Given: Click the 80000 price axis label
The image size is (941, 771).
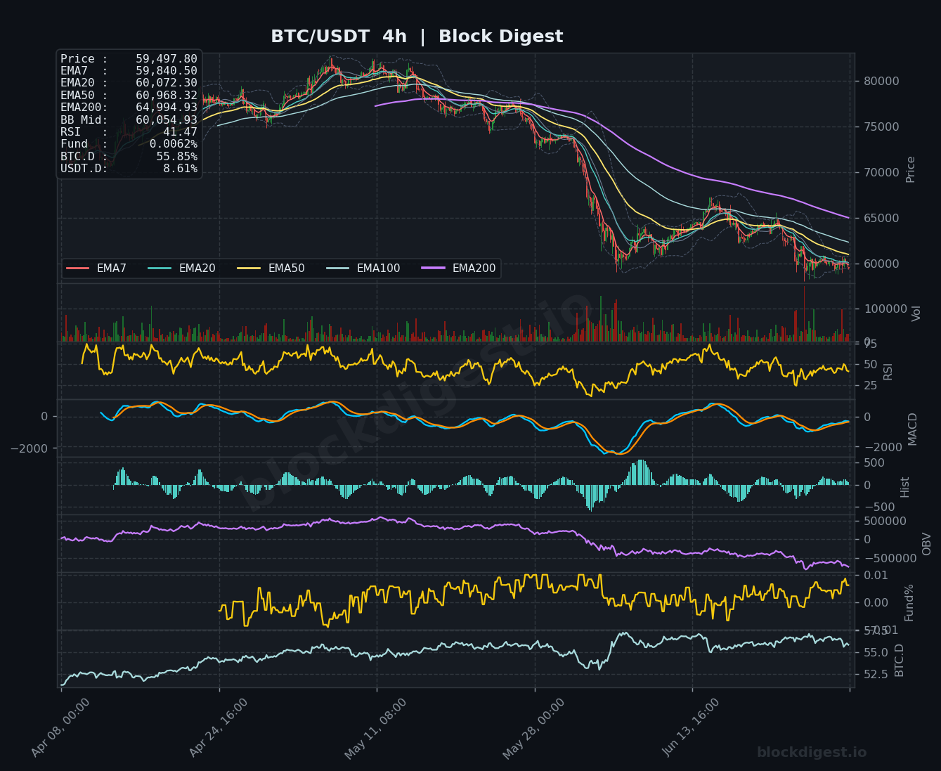Looking at the screenshot, I should pyautogui.click(x=881, y=81).
